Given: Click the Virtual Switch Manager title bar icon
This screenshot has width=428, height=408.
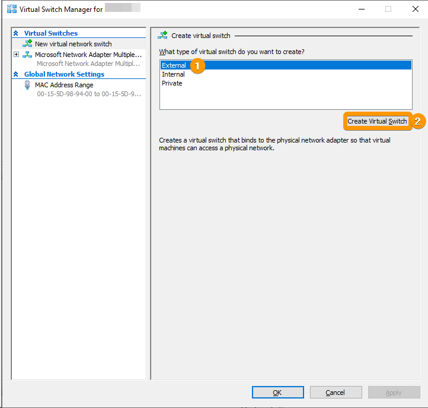Looking at the screenshot, I should (12, 9).
